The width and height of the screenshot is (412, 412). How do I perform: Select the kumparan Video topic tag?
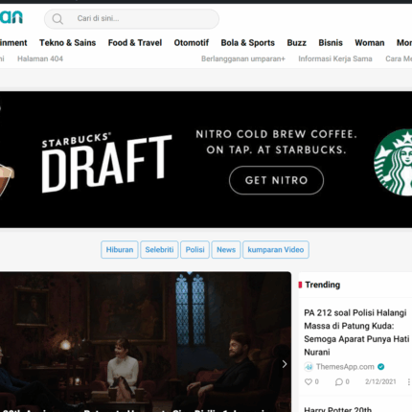276,249
